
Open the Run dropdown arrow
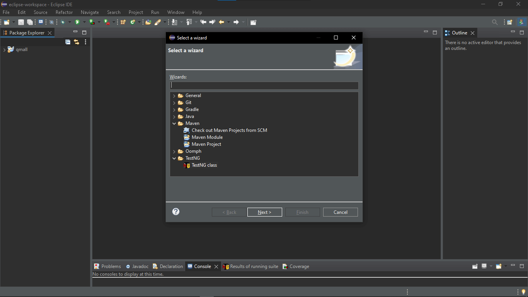(x=84, y=22)
